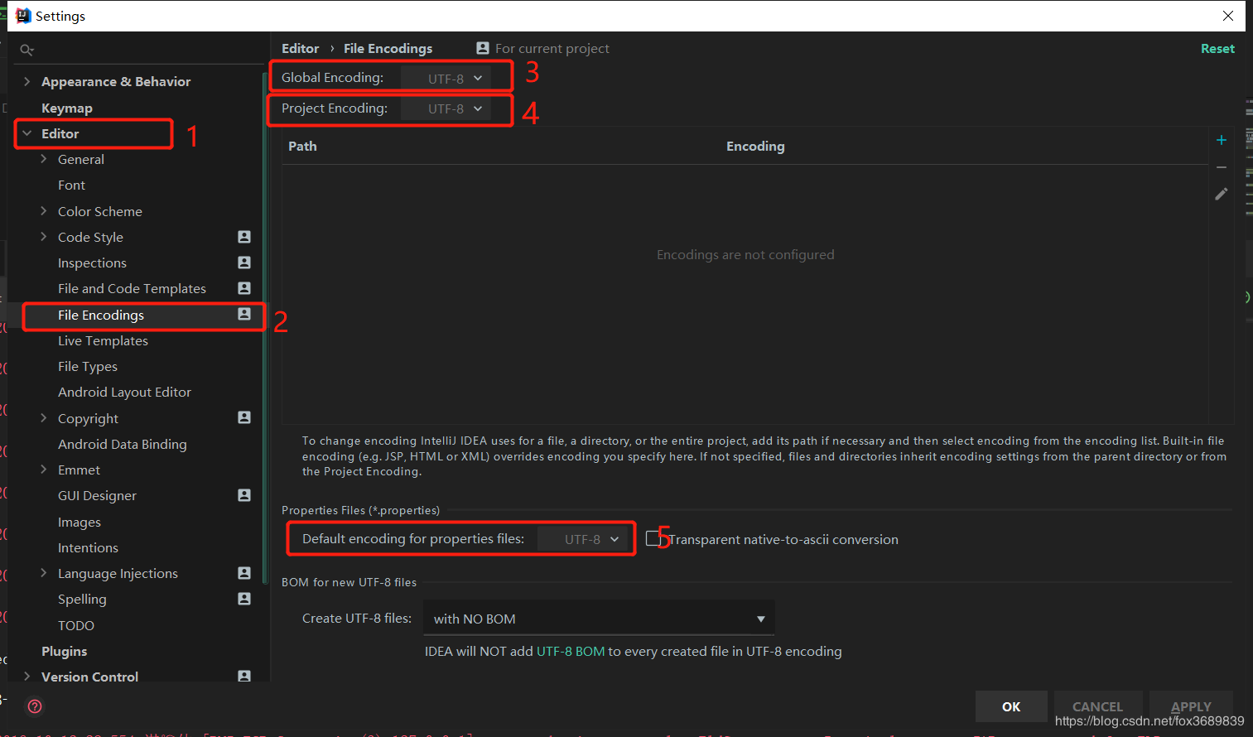The width and height of the screenshot is (1253, 737).
Task: Open Inspections settings page
Action: (92, 263)
